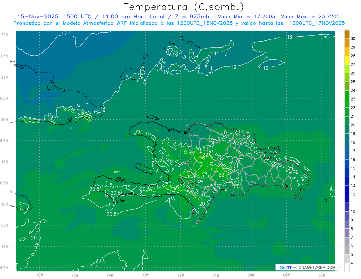
Task: Click the title 'Temperatura (C,somb.)'
Action: pyautogui.click(x=184, y=7)
